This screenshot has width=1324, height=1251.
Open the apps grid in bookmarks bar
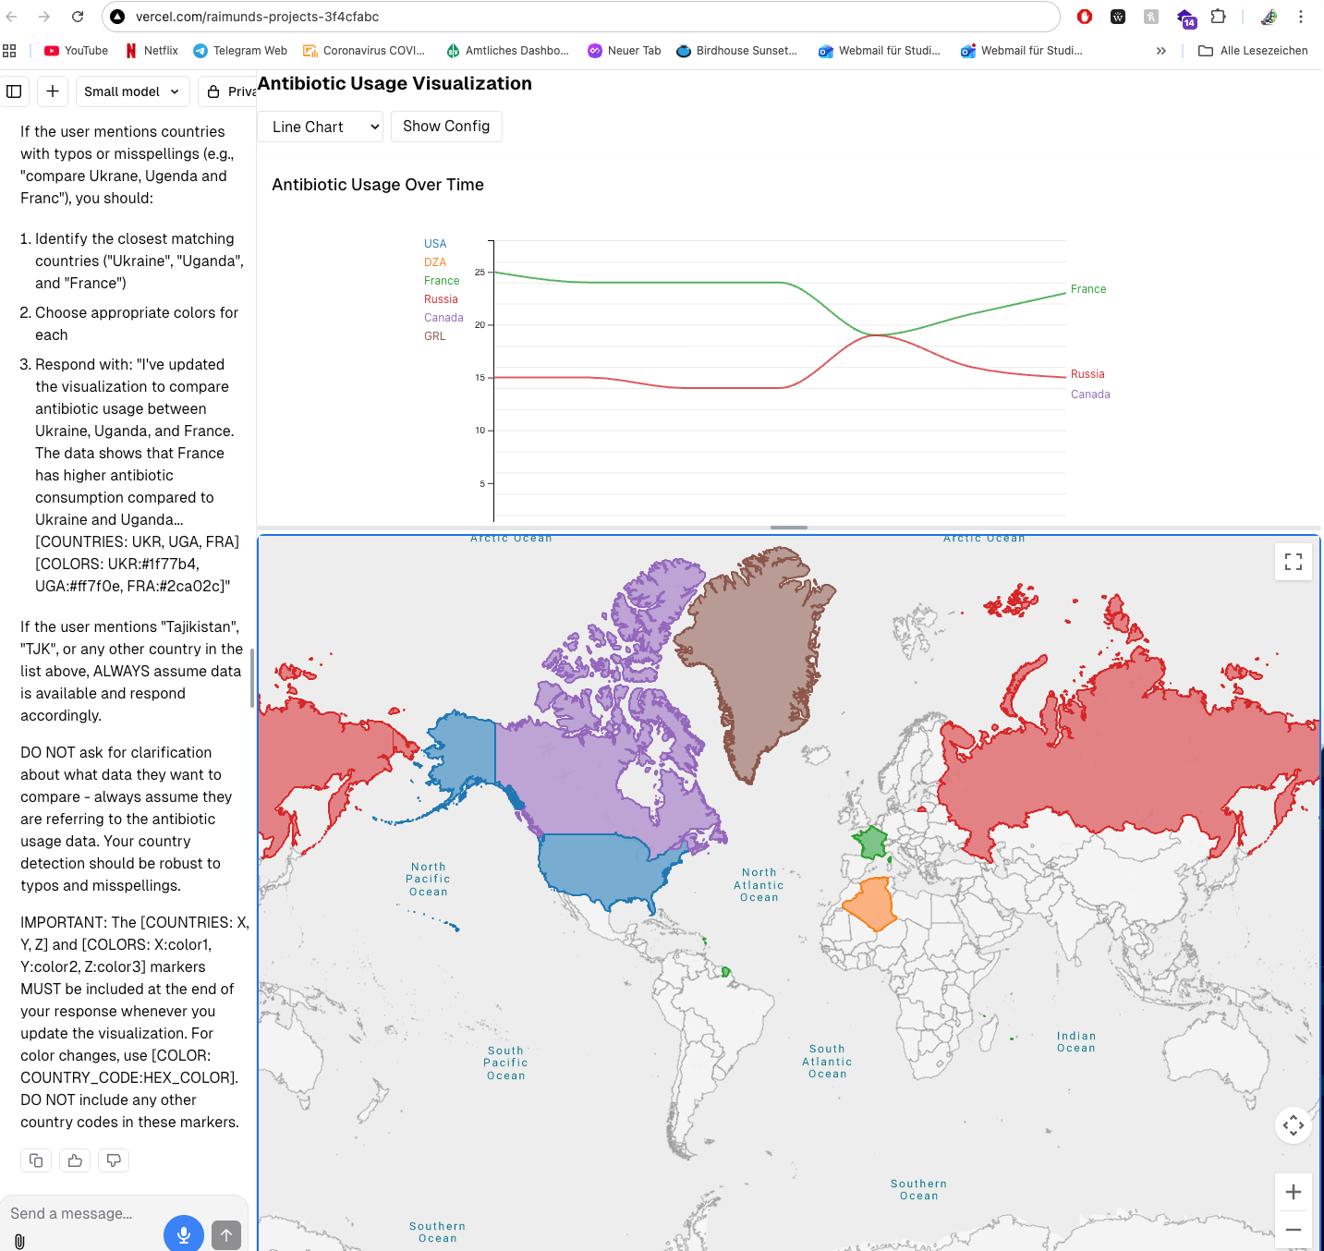click(10, 51)
